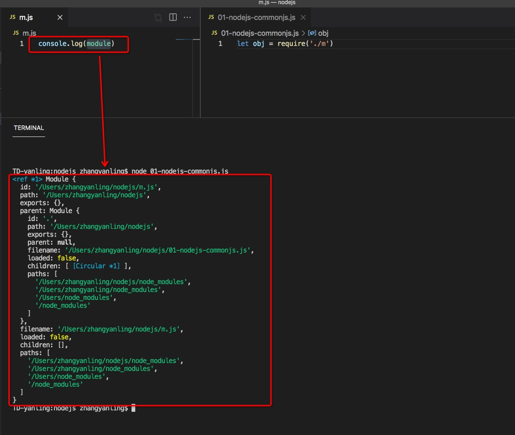Click the word module in console.log
Screen dimensions: 515x435
coord(99,44)
